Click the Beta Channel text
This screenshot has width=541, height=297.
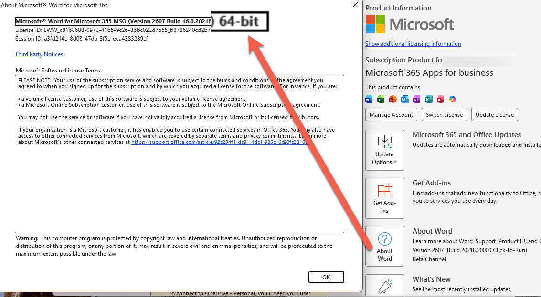click(429, 259)
